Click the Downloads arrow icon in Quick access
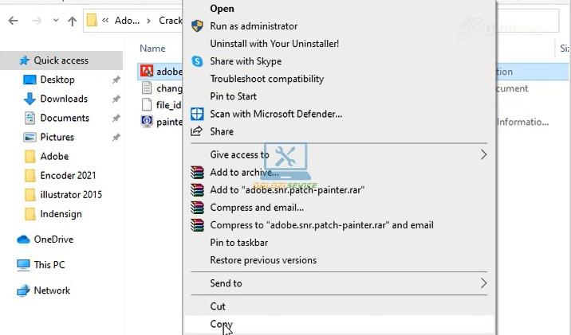The width and height of the screenshot is (571, 335). point(30,99)
